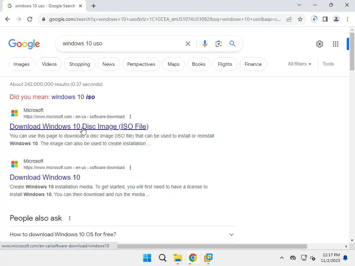
Task: Follow Did you mean windows 10 iso
Action: click(x=73, y=97)
